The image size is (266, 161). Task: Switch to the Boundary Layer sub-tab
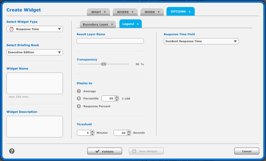(98, 24)
